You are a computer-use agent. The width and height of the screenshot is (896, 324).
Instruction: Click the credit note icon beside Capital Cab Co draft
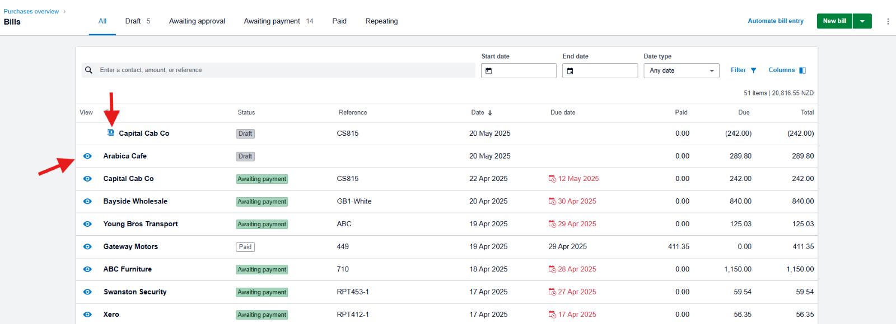click(111, 132)
